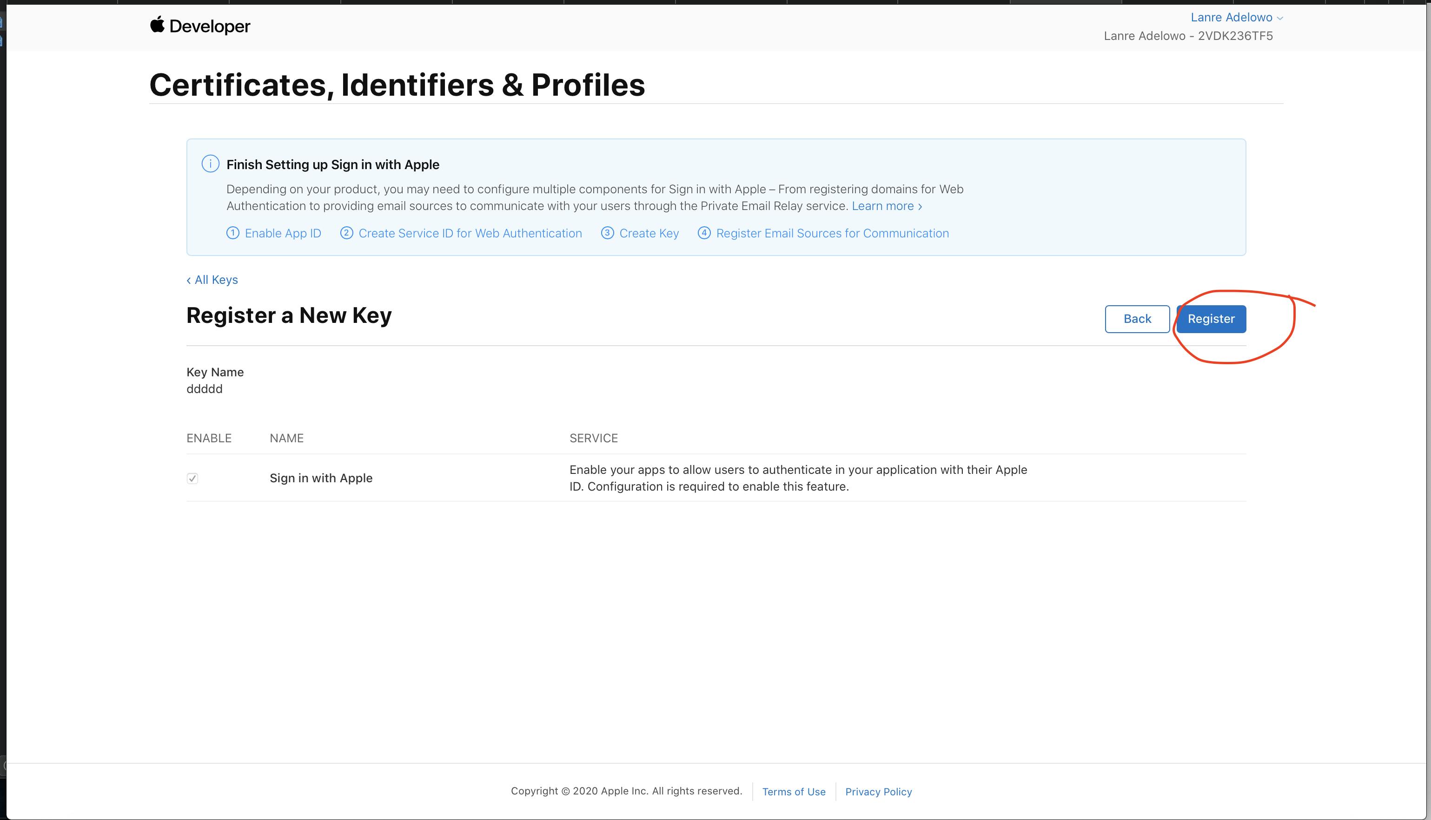Open Register Email Sources for Communication

823,233
